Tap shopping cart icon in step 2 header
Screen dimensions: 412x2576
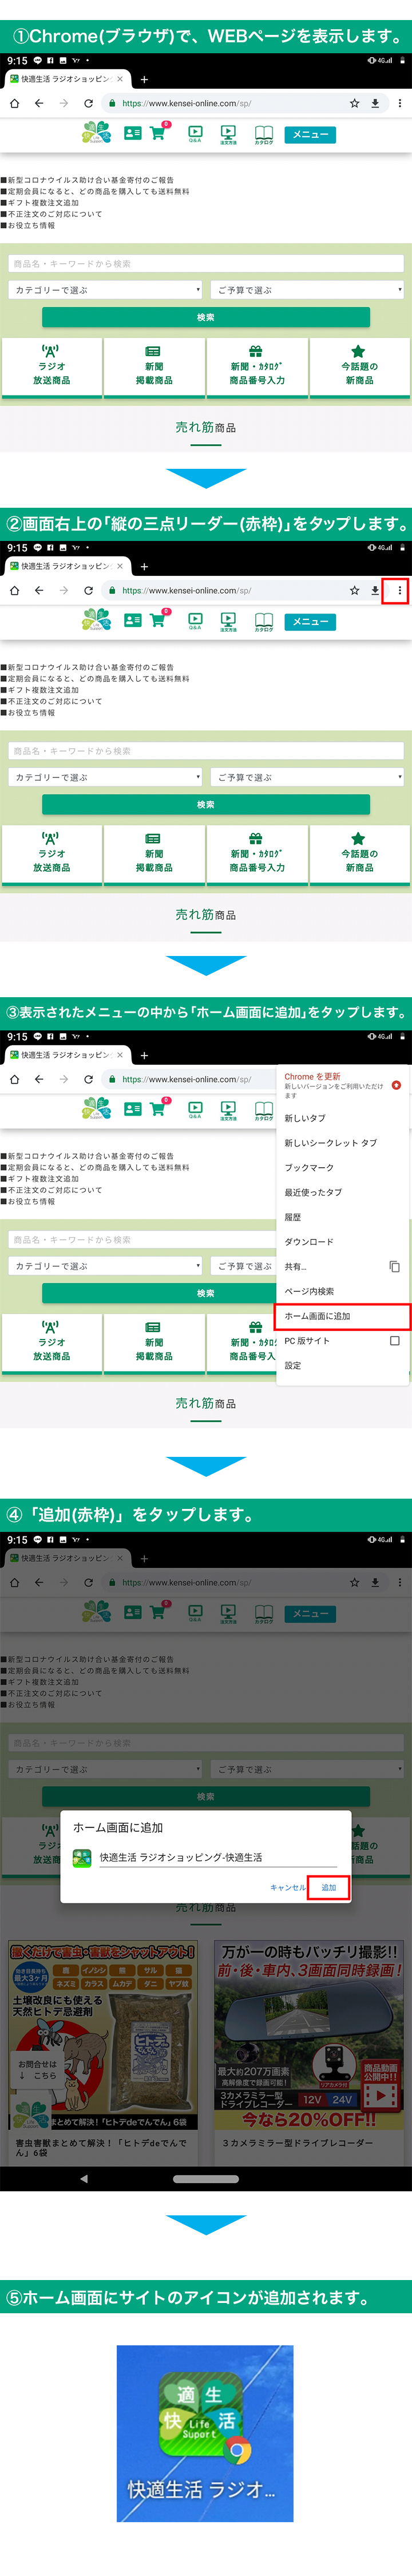coord(158,619)
